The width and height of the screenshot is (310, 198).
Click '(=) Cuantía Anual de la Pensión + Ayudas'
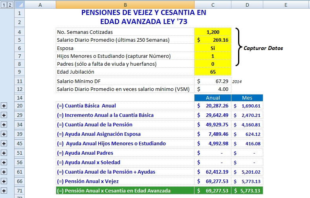point(106,172)
